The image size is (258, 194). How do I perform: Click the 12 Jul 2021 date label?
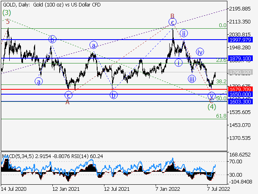click(x=117, y=189)
